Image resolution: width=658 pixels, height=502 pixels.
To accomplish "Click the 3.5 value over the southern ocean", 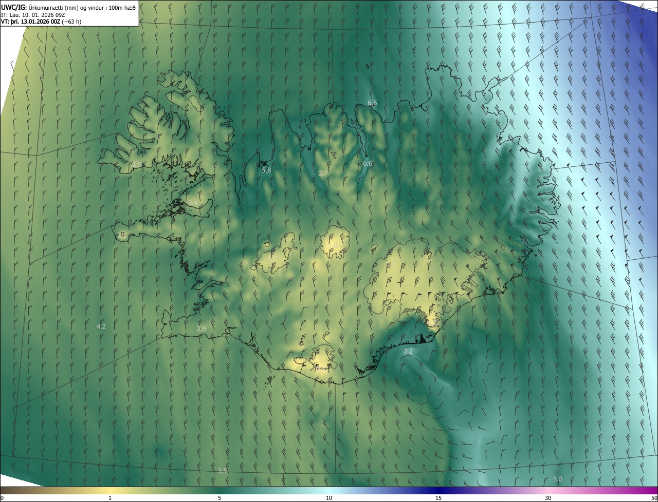I will 222,471.
